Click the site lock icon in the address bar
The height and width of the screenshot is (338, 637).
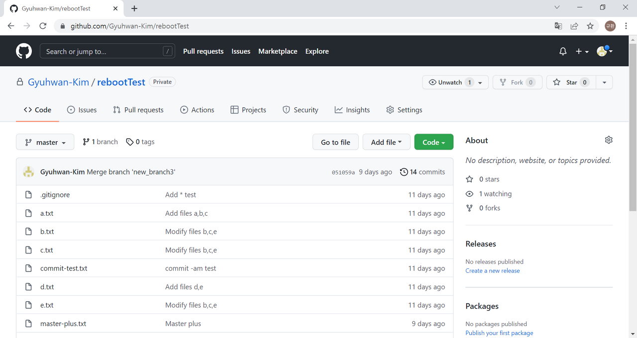(x=62, y=26)
